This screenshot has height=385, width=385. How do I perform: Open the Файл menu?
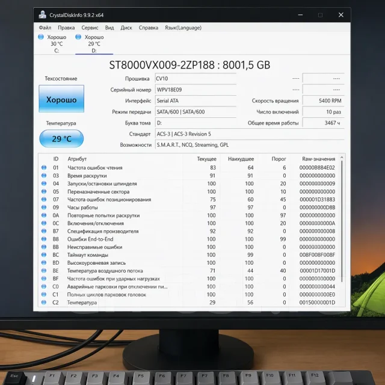click(x=45, y=28)
